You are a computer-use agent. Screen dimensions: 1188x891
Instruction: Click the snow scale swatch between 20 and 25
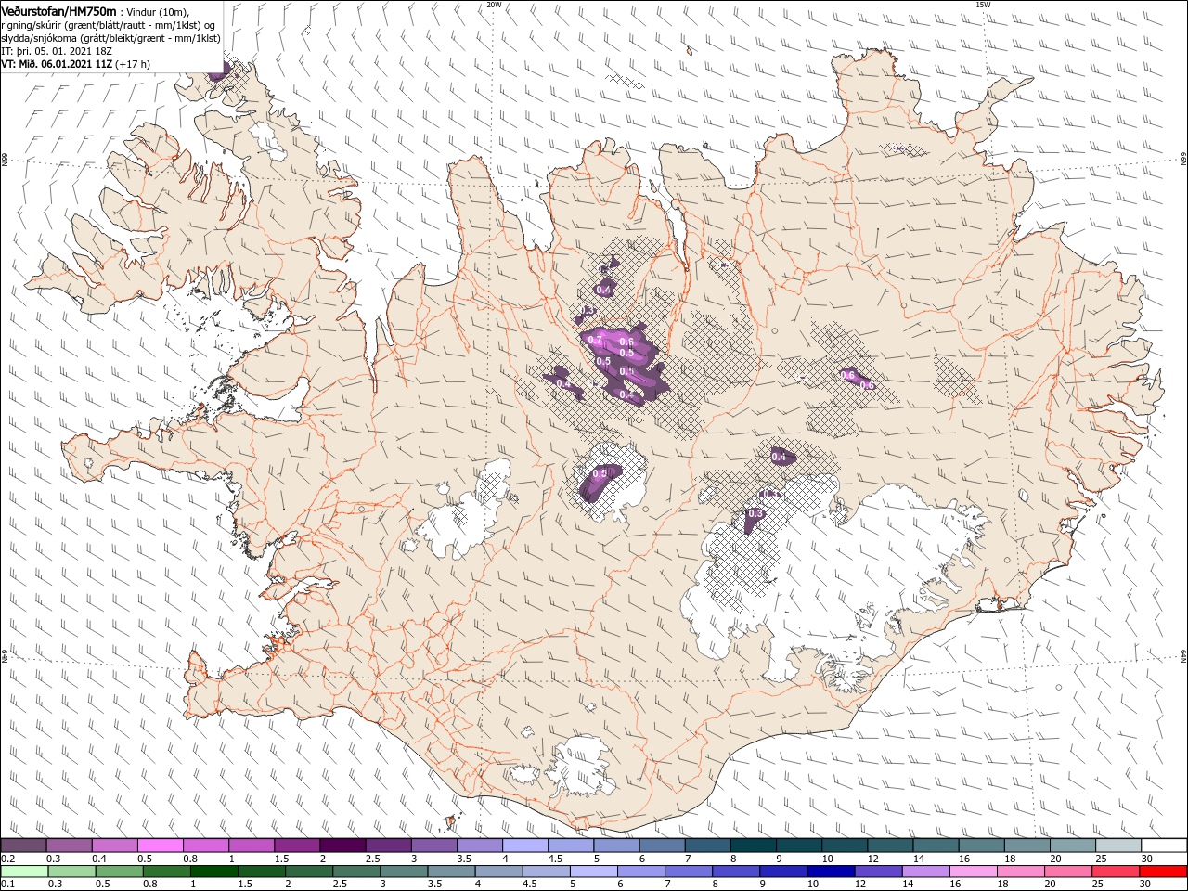pos(1072,846)
